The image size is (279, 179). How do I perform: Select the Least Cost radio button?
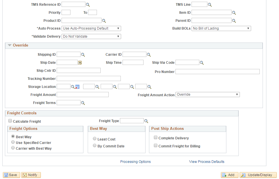point(95,138)
